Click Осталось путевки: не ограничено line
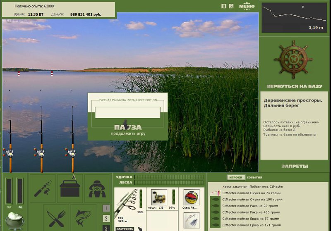Viewport: 331px width, 231px height. pyautogui.click(x=291, y=122)
